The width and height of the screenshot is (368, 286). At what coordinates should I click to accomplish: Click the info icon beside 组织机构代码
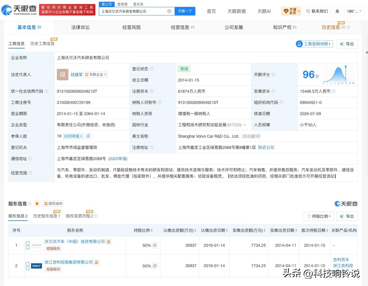(x=281, y=103)
